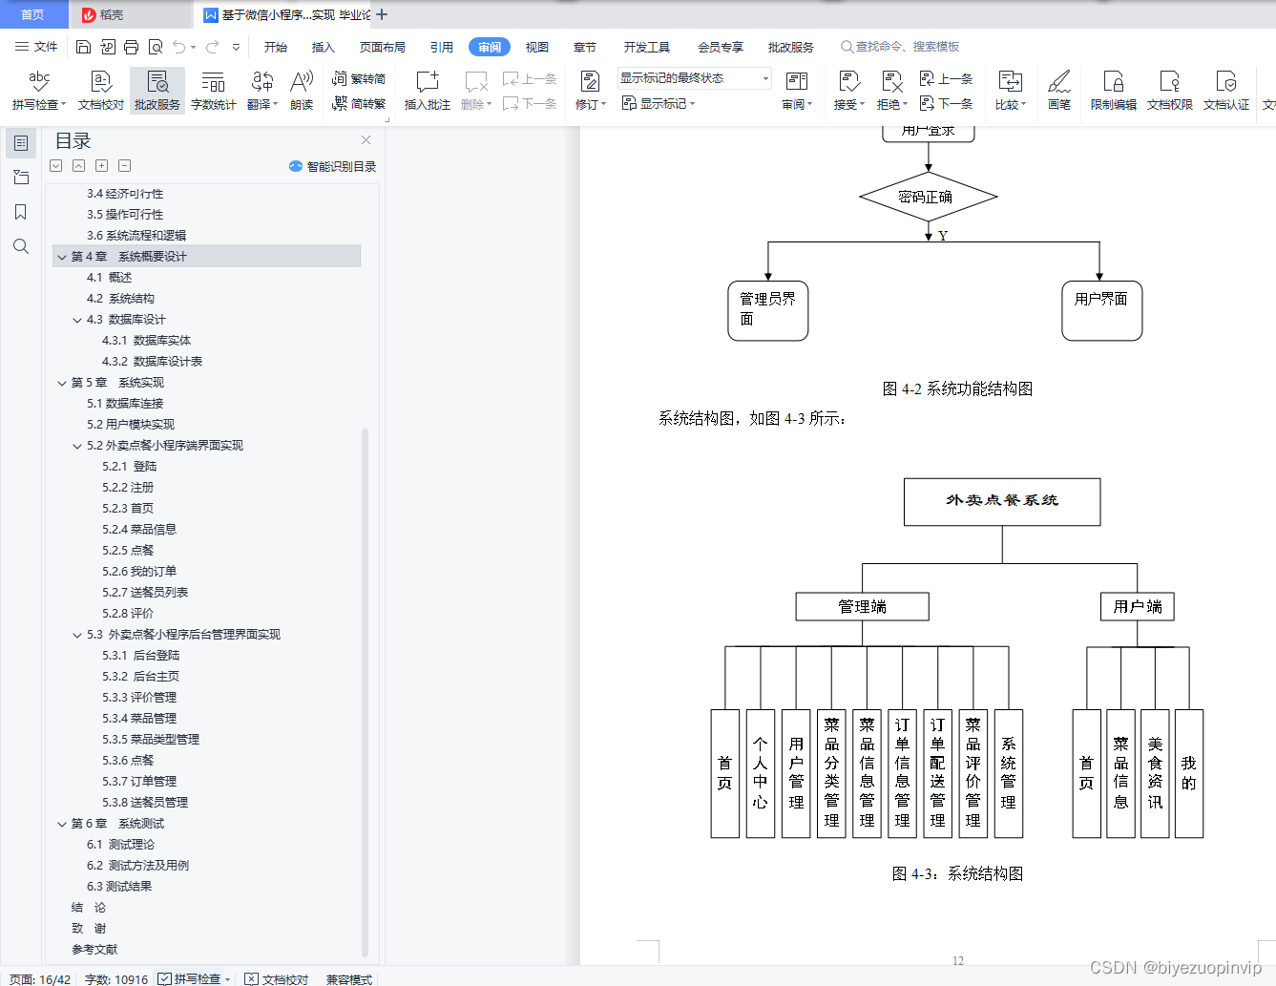Switch to the 视图 ribbon tab

[537, 47]
